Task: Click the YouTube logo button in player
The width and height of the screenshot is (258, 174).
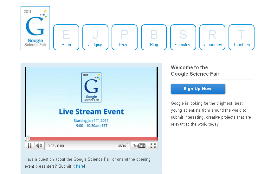Action: [x=139, y=146]
